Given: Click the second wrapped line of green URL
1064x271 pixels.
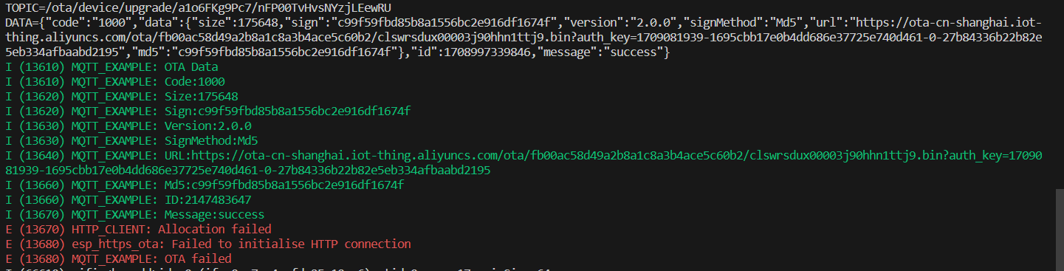Looking at the screenshot, I should pyautogui.click(x=248, y=170).
